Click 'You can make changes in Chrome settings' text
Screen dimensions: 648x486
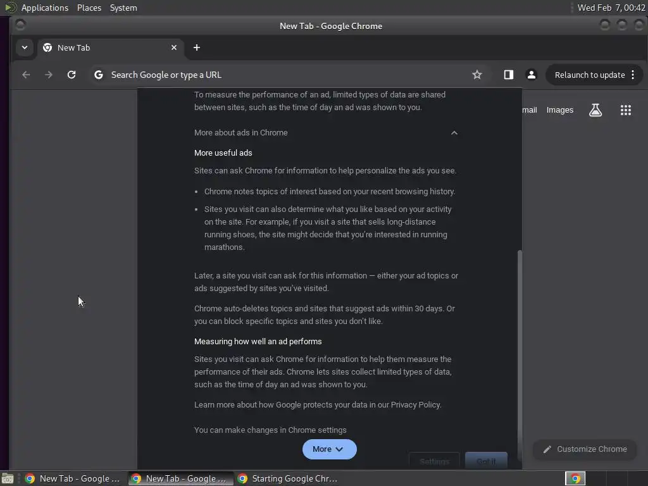[270, 430]
